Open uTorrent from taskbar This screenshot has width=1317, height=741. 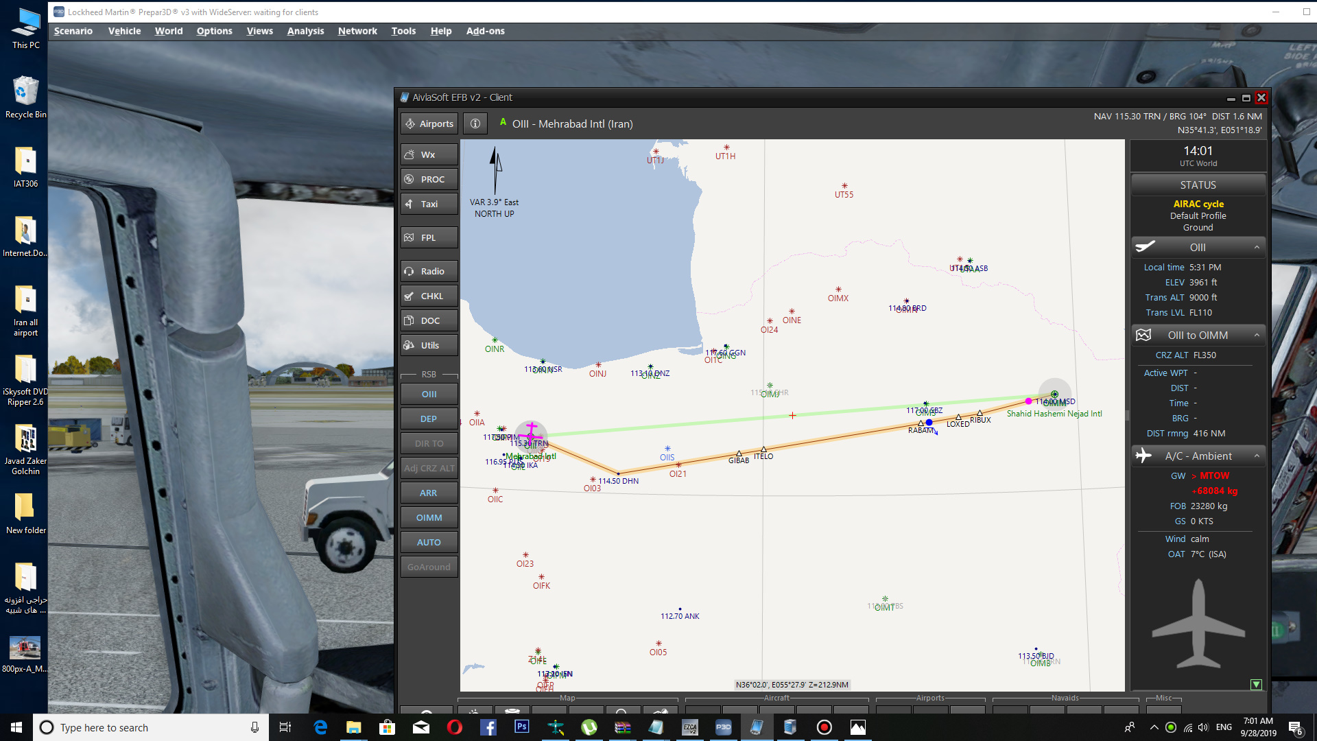[x=589, y=727]
